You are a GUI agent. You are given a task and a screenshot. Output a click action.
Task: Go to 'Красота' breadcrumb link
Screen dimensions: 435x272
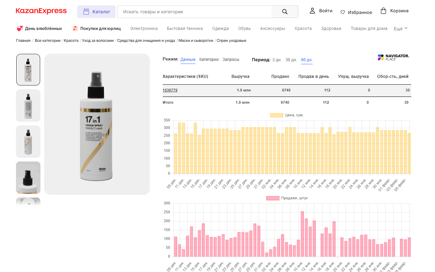(x=71, y=40)
